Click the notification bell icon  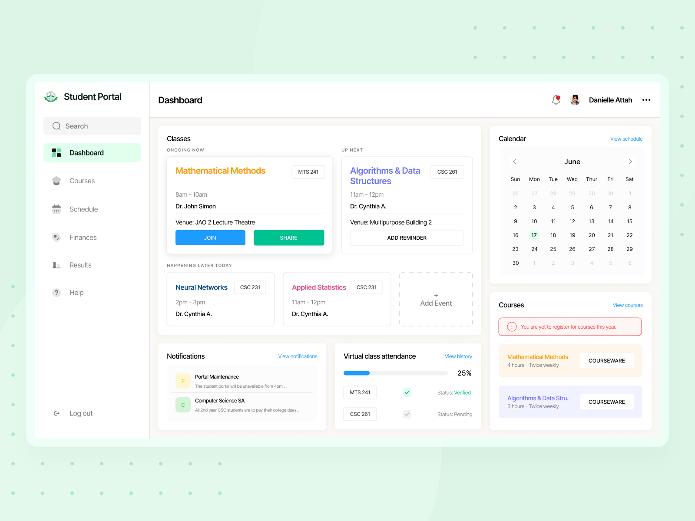(x=556, y=99)
